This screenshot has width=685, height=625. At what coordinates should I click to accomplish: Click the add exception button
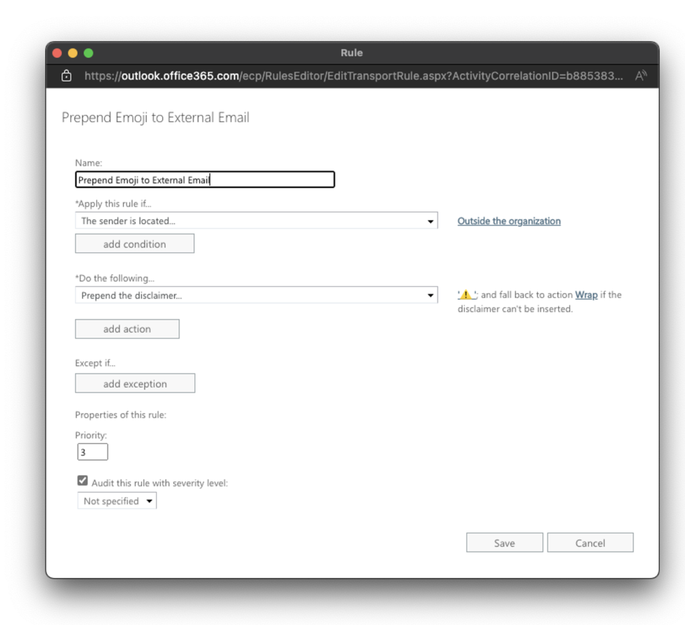pyautogui.click(x=135, y=383)
